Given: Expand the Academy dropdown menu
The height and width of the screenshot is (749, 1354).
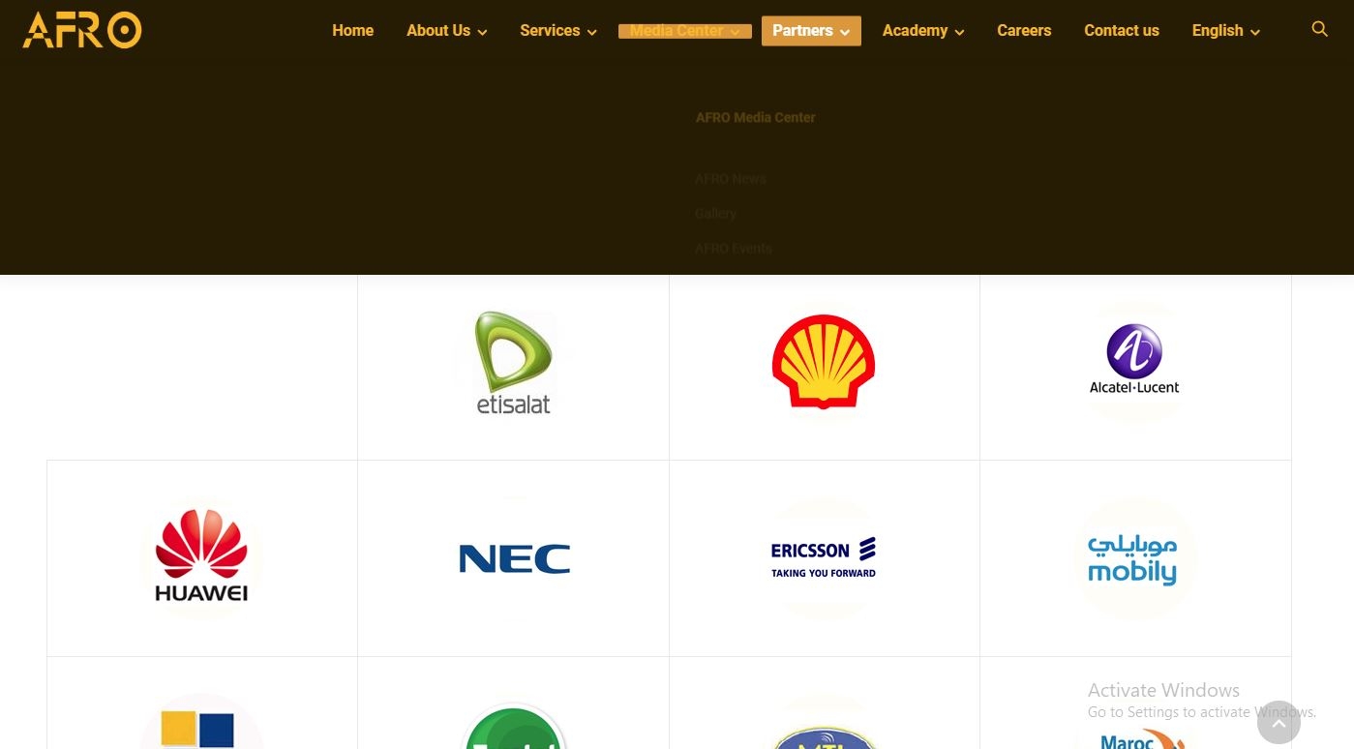Looking at the screenshot, I should point(922,31).
